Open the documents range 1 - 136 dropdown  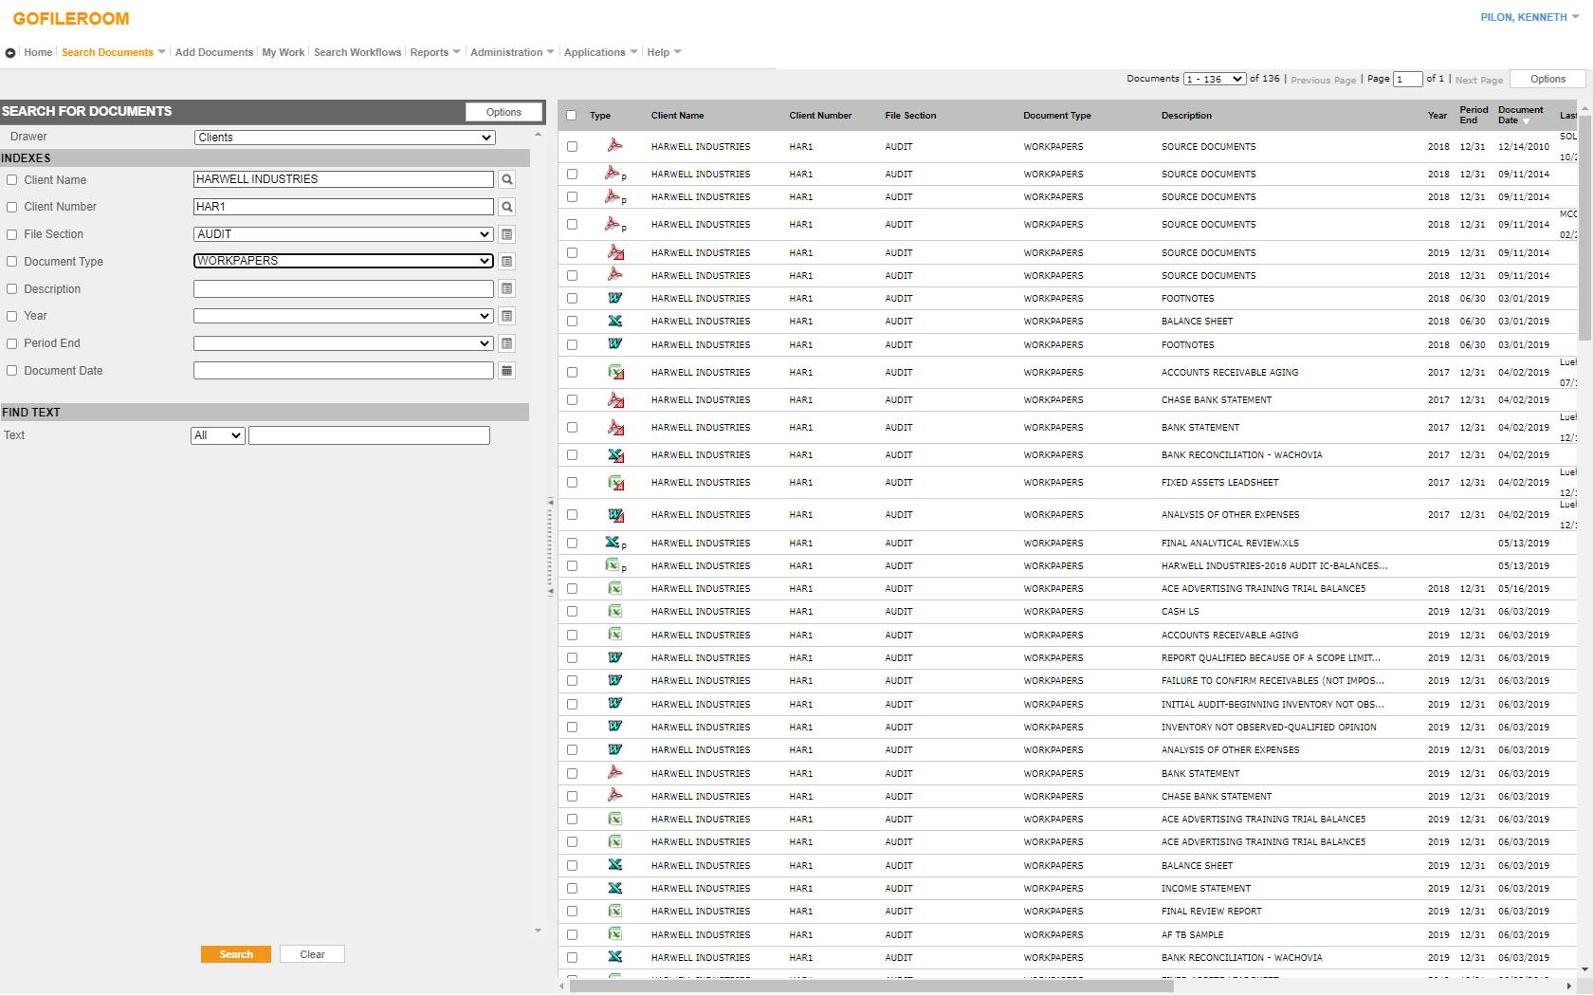tap(1214, 79)
